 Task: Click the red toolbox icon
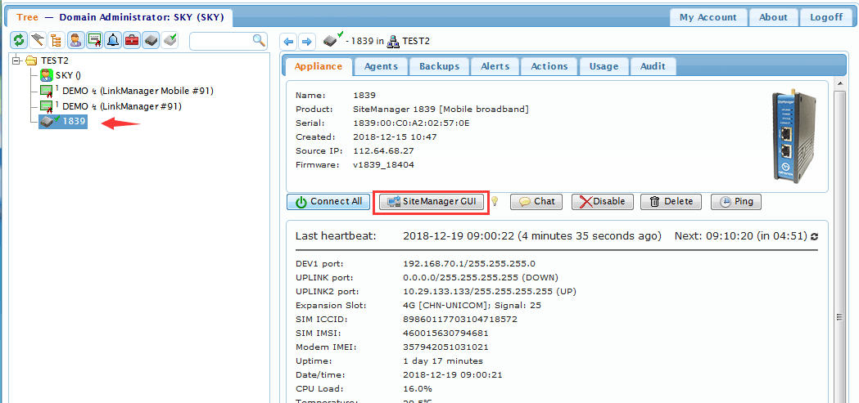click(x=132, y=40)
